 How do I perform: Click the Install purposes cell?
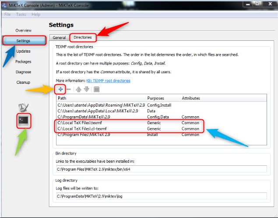(152, 135)
